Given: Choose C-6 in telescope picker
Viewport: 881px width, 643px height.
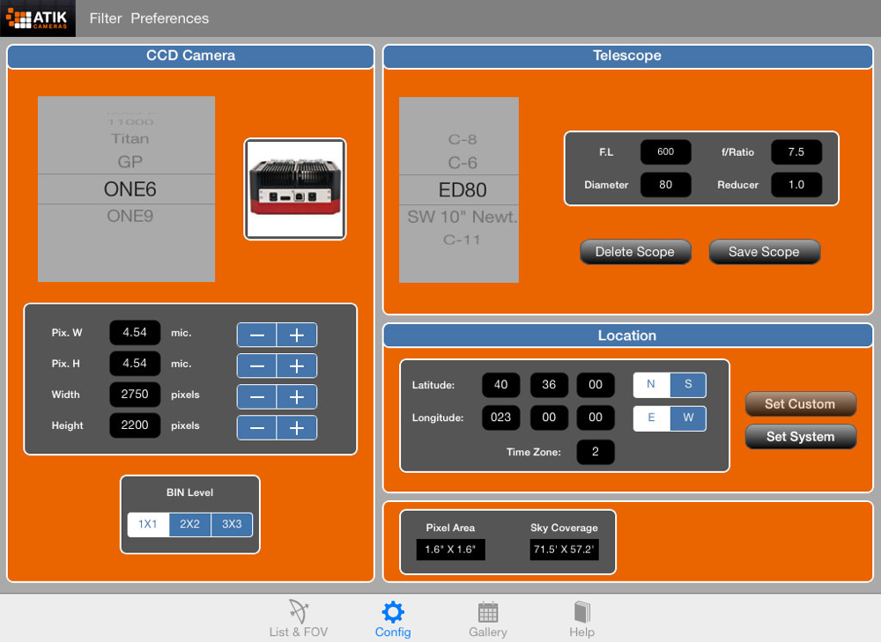Looking at the screenshot, I should point(462,163).
